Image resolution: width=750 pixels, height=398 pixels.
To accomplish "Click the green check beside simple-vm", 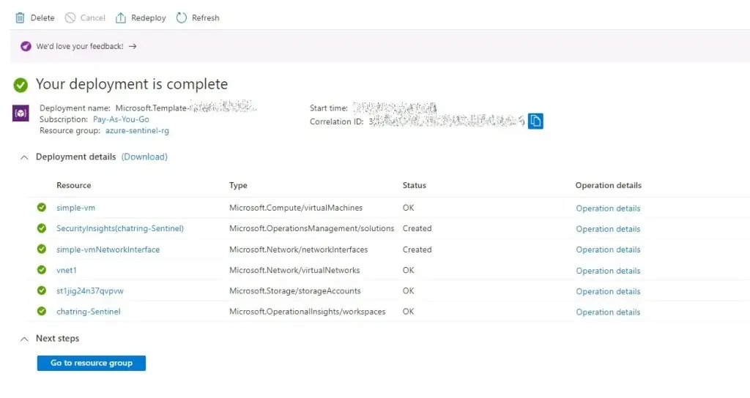I will click(x=42, y=207).
